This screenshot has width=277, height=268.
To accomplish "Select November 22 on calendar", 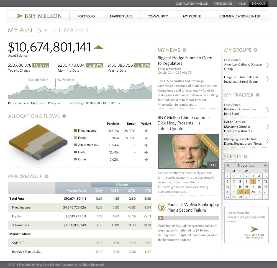I will coord(240,192).
